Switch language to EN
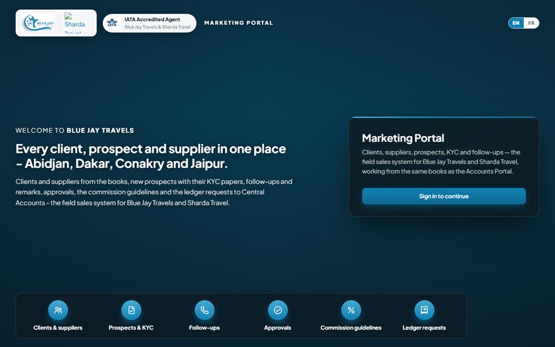555x347 pixels. [x=516, y=23]
